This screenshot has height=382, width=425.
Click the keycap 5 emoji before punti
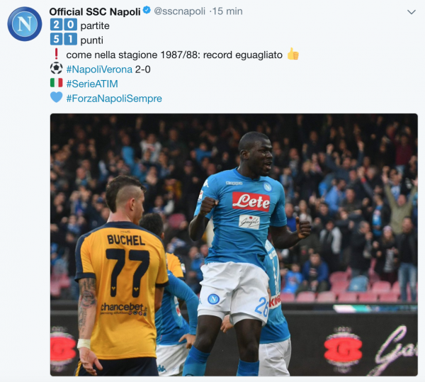[x=57, y=39]
